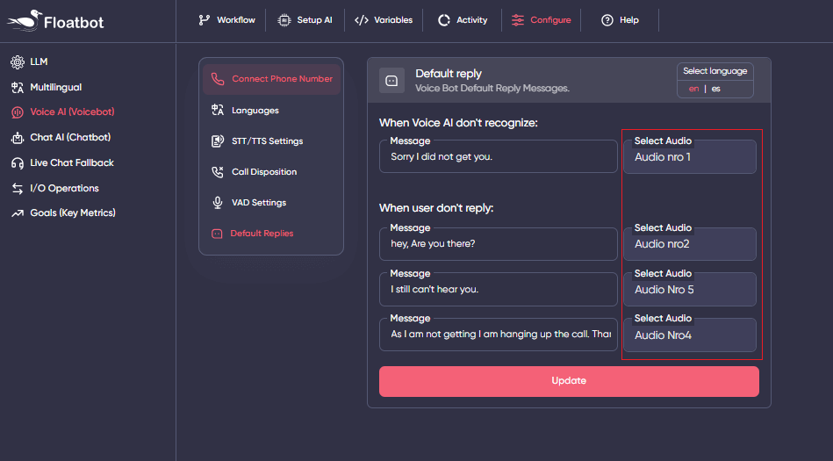Switch reply language to es
The height and width of the screenshot is (461, 833).
(x=716, y=89)
